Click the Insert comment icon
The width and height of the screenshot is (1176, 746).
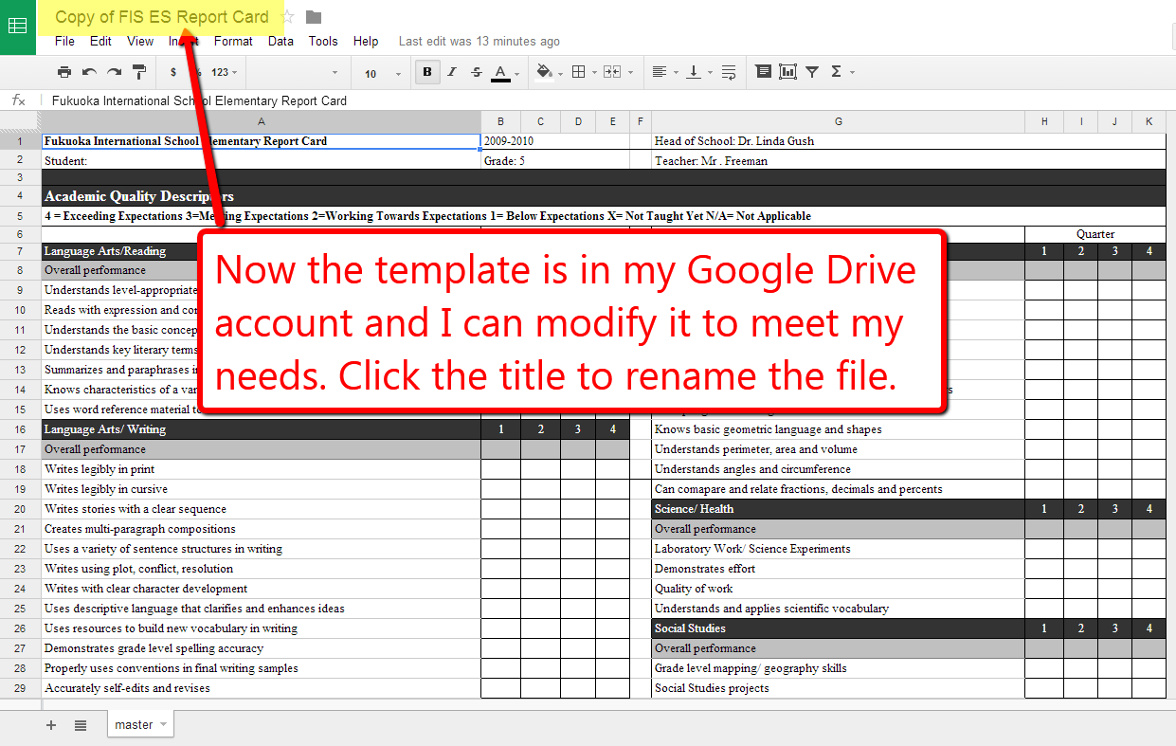763,72
